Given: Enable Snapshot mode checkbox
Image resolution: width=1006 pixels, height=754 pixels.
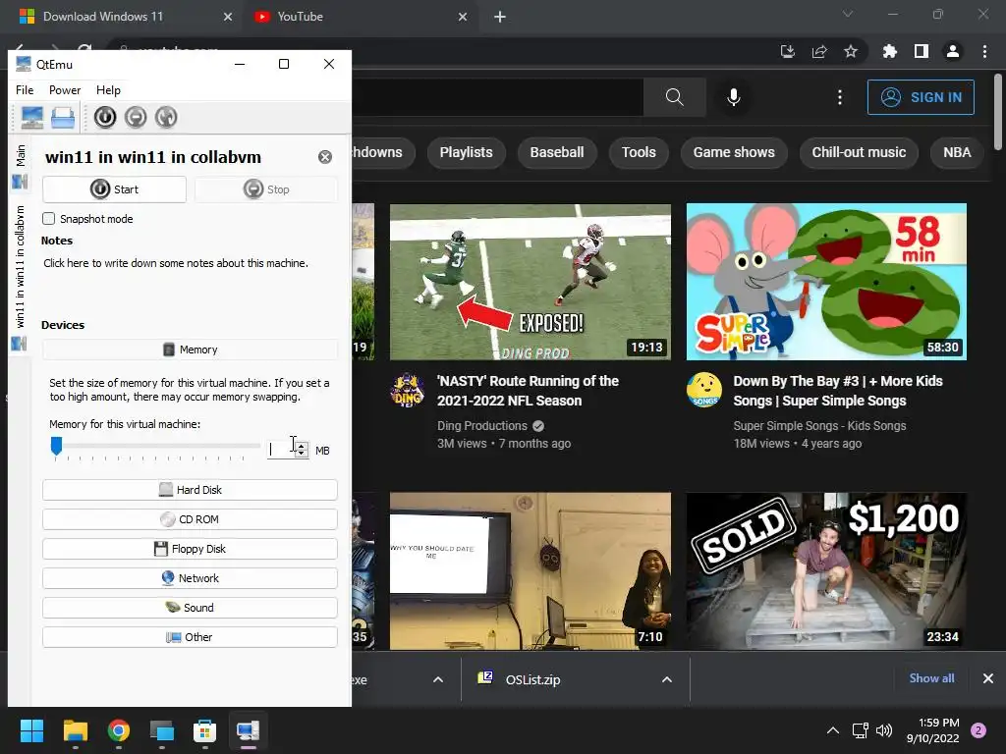Looking at the screenshot, I should click(49, 219).
